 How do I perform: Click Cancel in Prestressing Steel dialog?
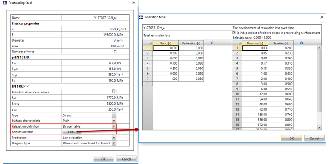click(126, 159)
